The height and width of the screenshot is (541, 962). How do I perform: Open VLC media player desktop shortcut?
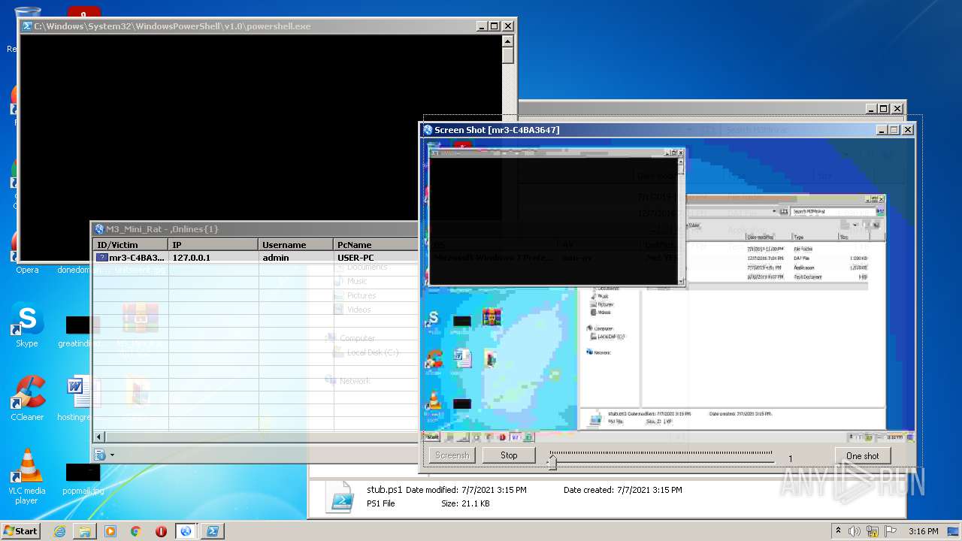27,476
